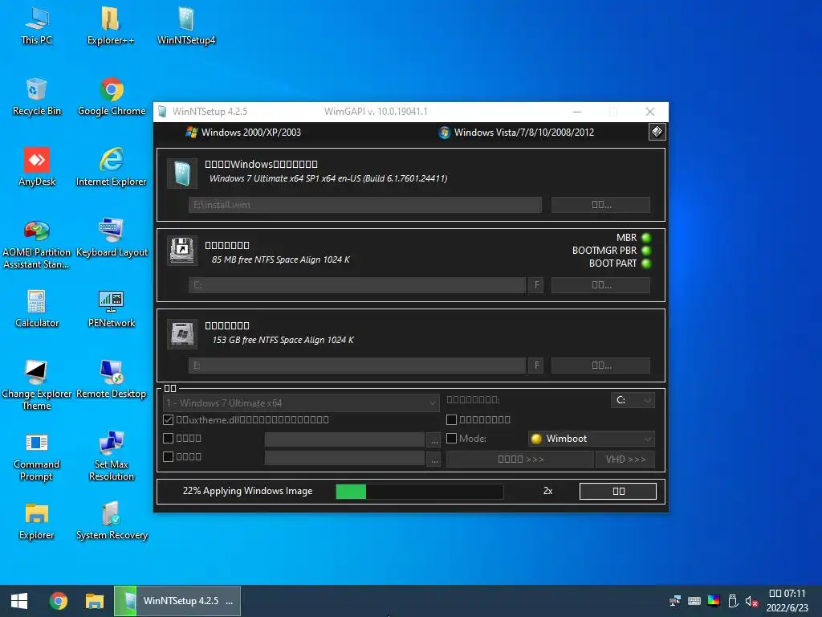Click the USB device tray icon

[733, 601]
